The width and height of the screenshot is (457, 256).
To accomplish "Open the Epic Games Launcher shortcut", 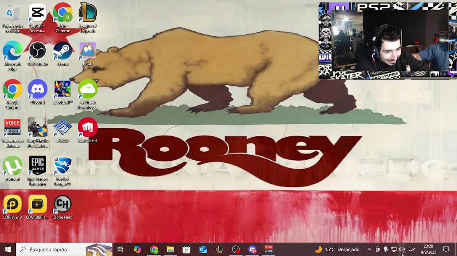I will (x=37, y=171).
